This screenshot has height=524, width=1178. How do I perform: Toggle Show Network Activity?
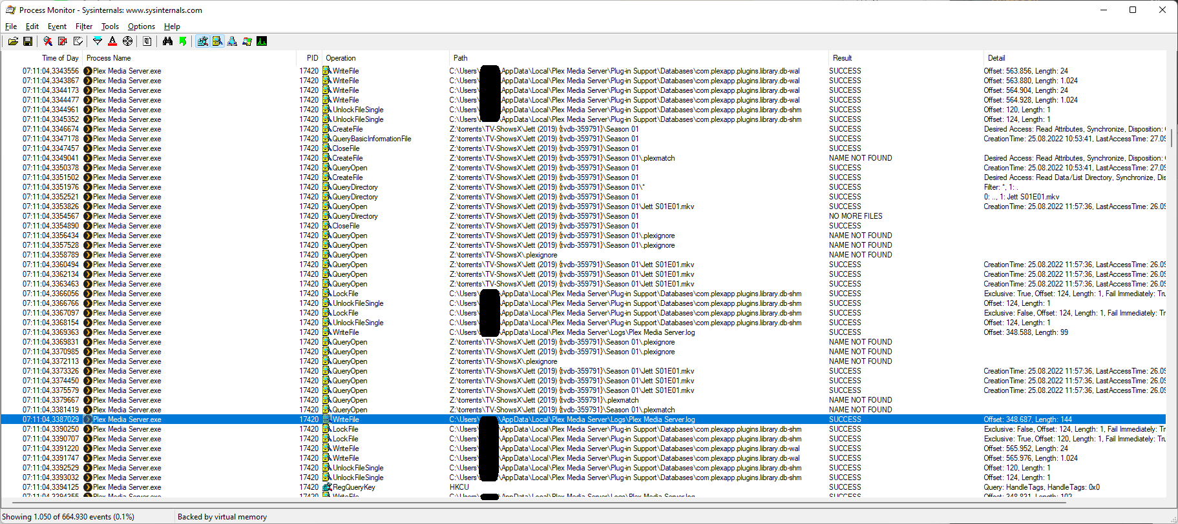click(232, 41)
